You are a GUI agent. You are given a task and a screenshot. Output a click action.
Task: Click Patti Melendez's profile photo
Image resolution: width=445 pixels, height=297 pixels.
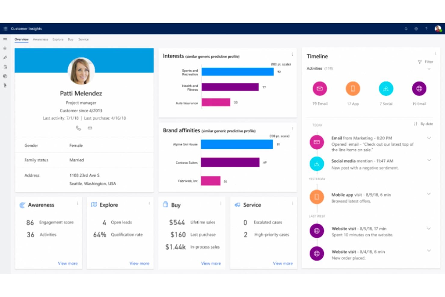pos(81,71)
